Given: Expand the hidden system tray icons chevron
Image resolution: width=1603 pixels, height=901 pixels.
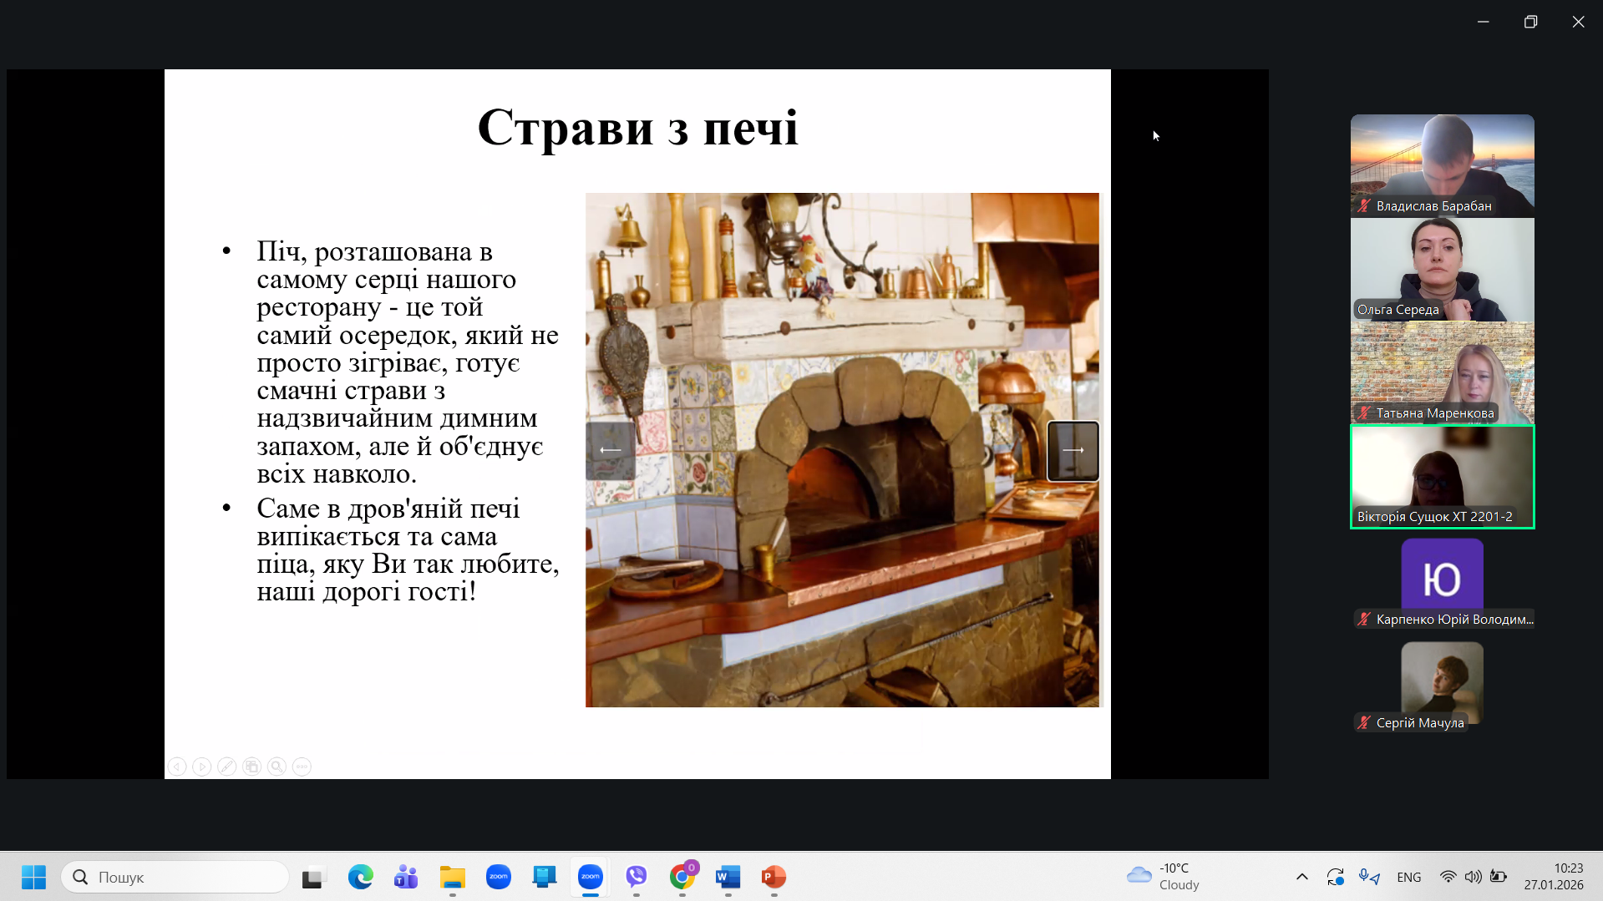Looking at the screenshot, I should (x=1301, y=877).
